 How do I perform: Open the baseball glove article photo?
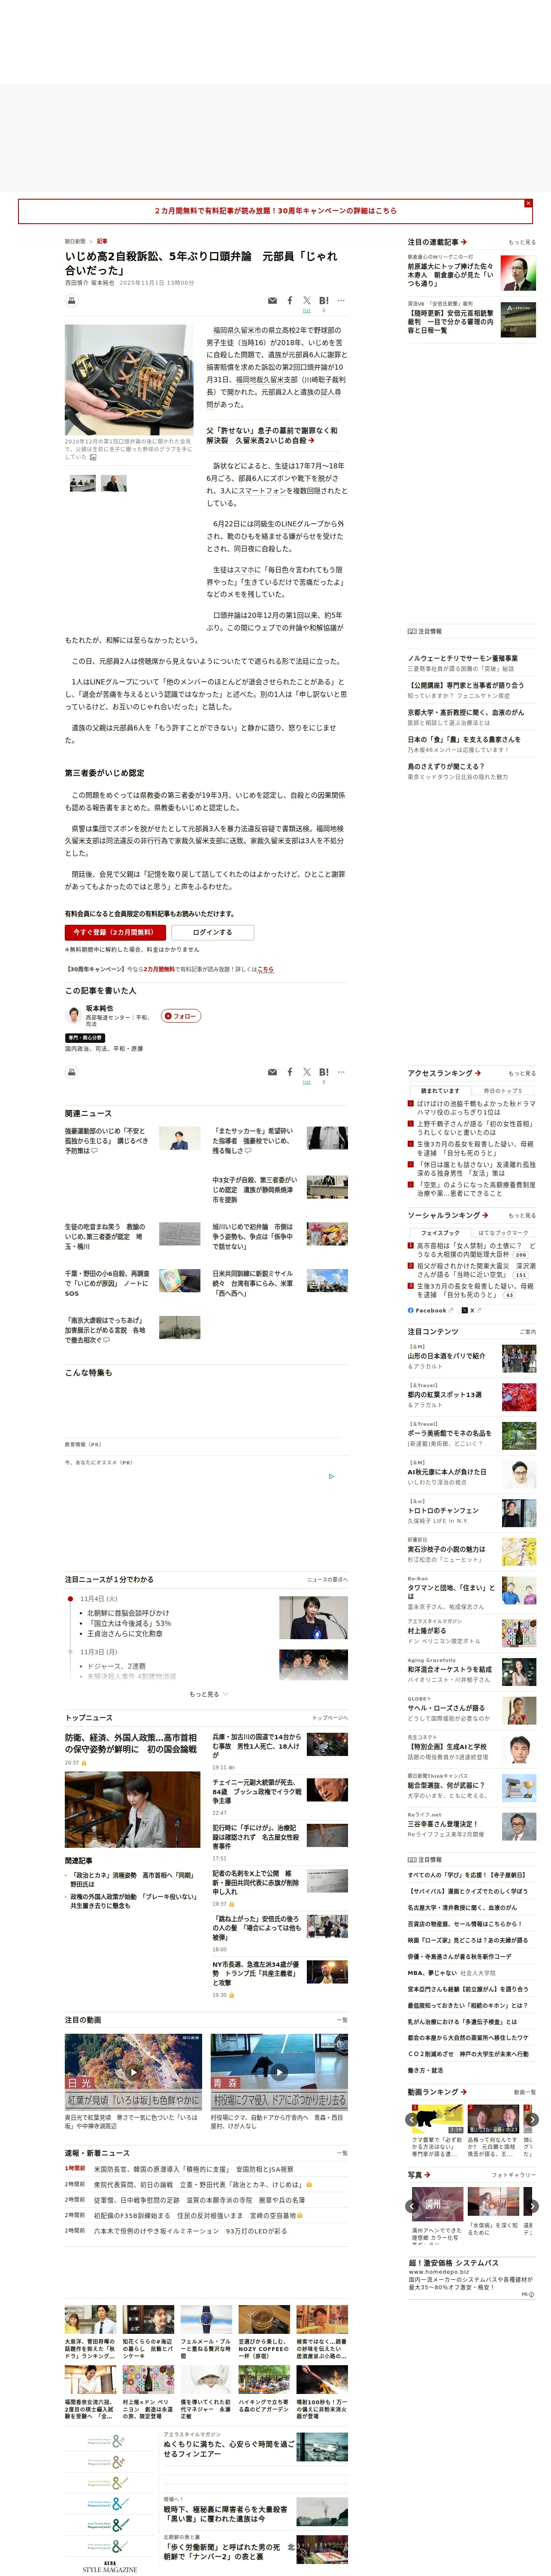click(129, 379)
